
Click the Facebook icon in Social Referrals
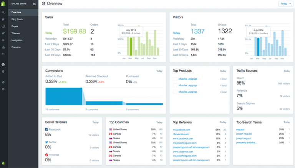46,130
